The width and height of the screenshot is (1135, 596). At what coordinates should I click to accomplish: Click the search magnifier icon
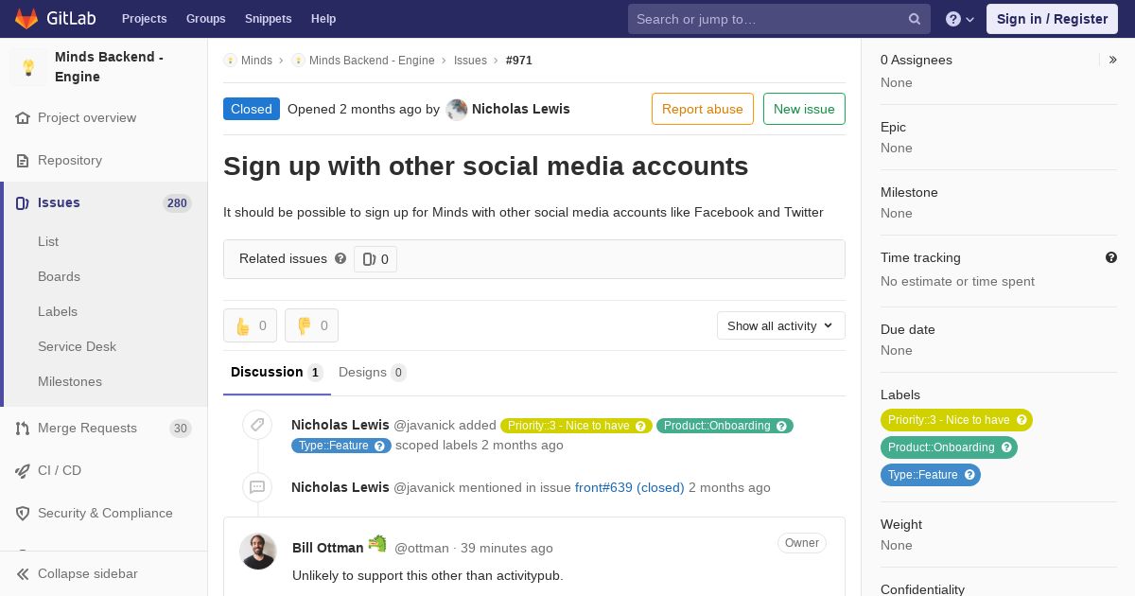click(x=915, y=19)
